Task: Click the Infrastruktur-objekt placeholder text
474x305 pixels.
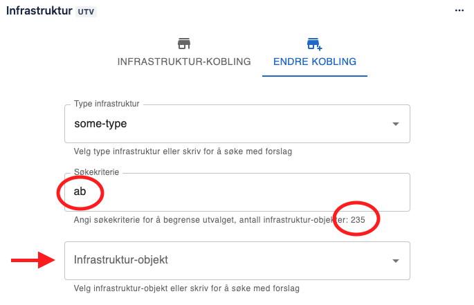Action: point(121,261)
